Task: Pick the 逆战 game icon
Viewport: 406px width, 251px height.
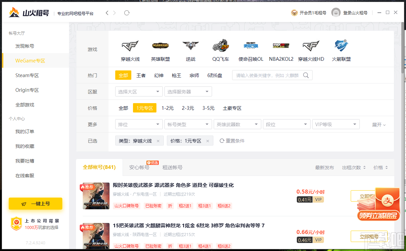Action: (191, 46)
